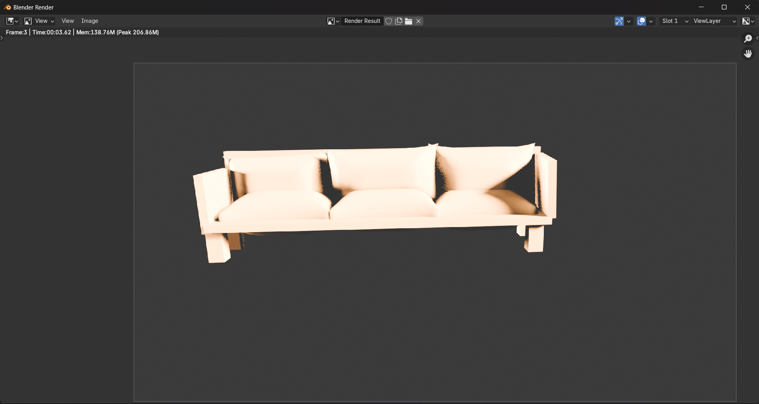
Task: Open the ViewLayer selector
Action: pos(714,21)
